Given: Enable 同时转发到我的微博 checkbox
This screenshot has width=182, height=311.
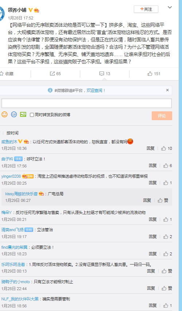Looking at the screenshot, I should 32,115.
